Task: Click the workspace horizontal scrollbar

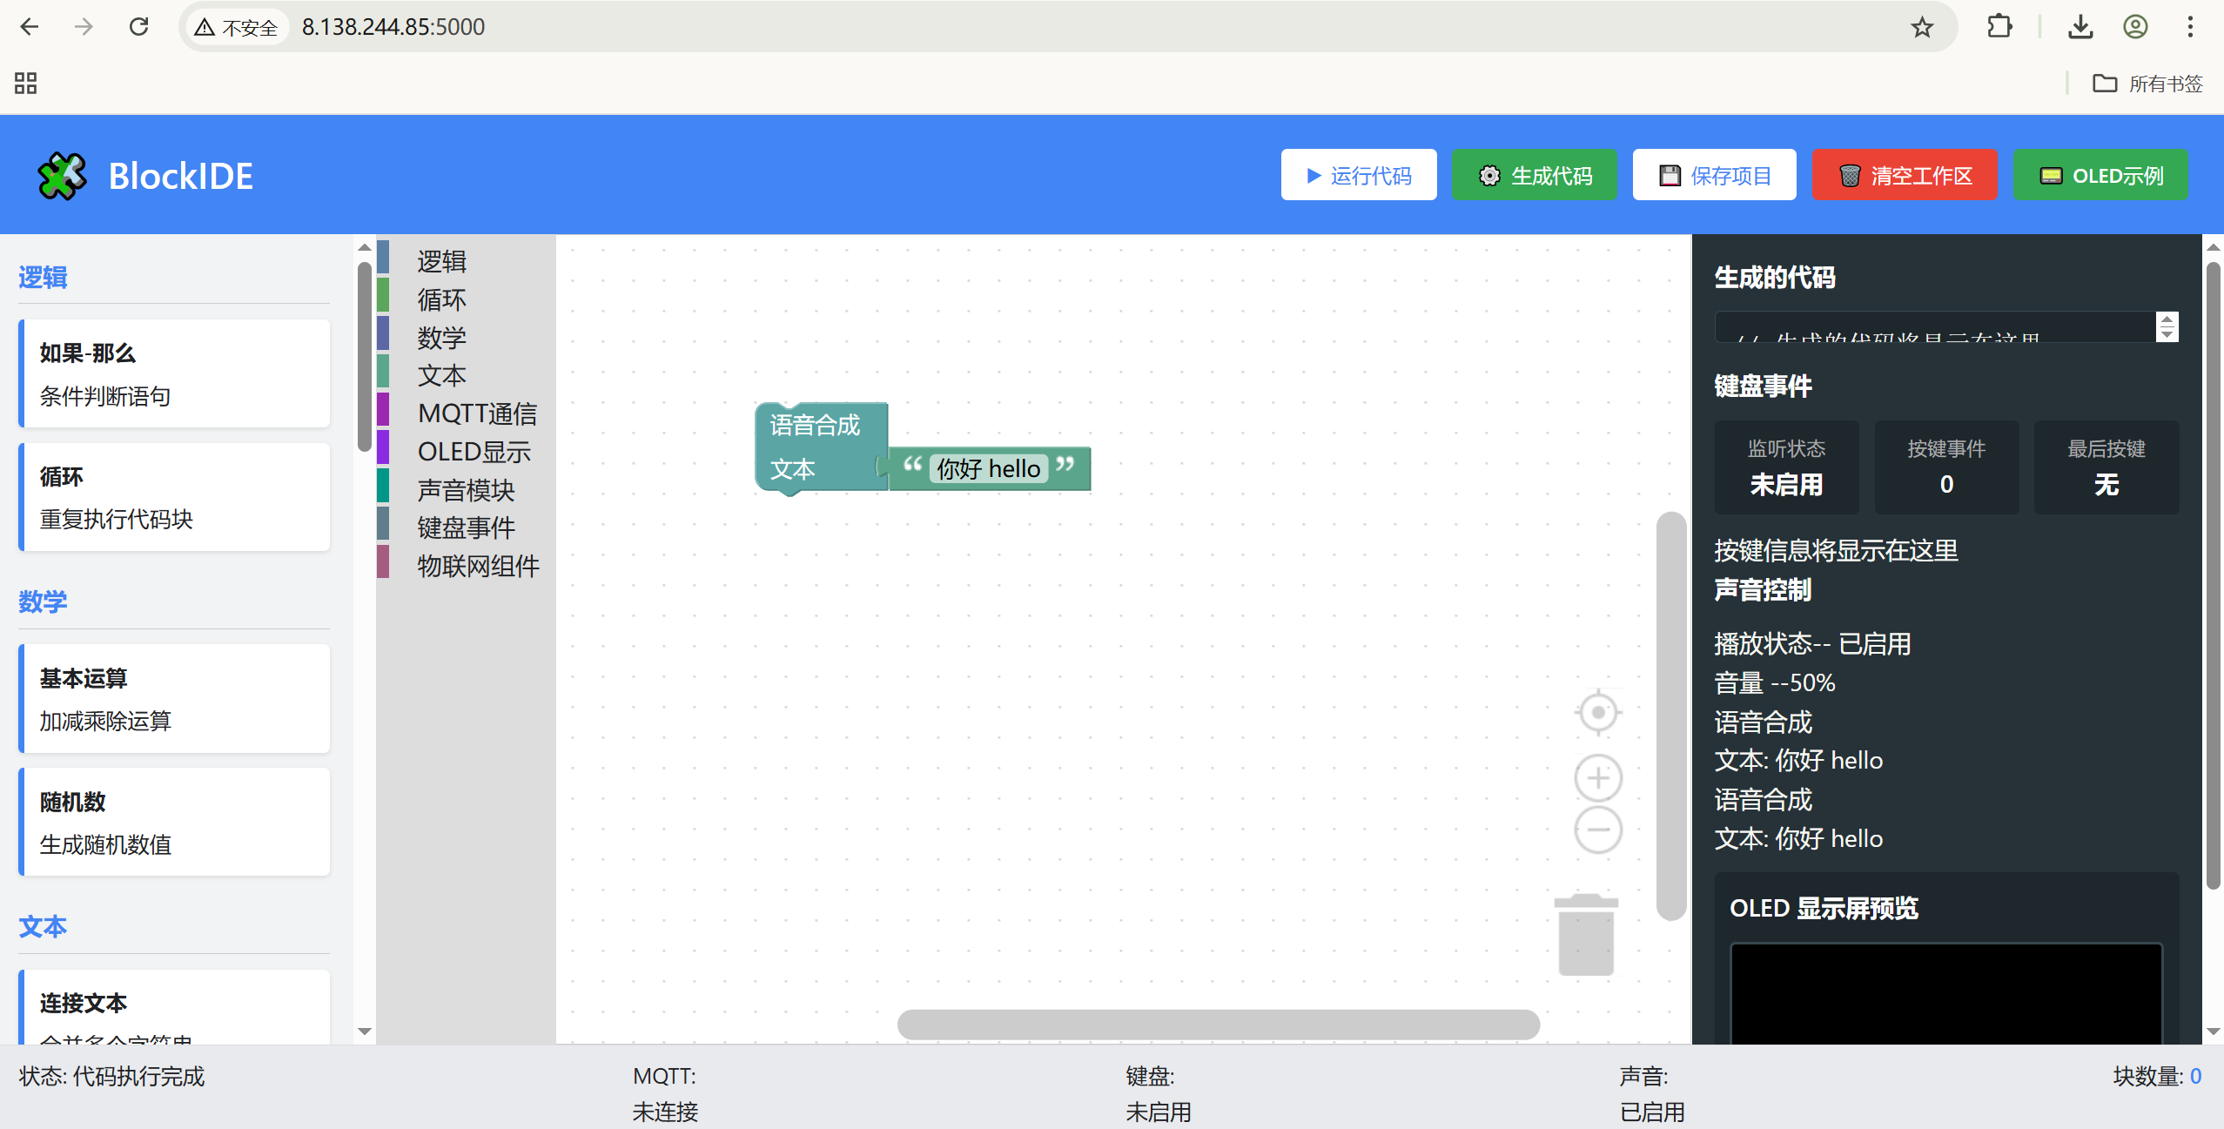Action: (x=1218, y=1024)
